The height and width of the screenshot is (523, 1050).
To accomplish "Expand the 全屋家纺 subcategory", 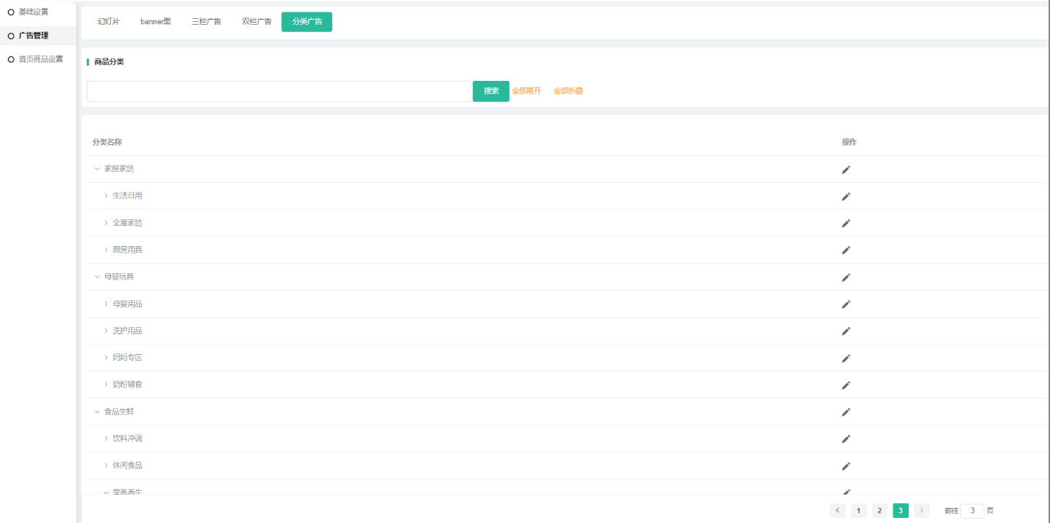I will point(106,223).
